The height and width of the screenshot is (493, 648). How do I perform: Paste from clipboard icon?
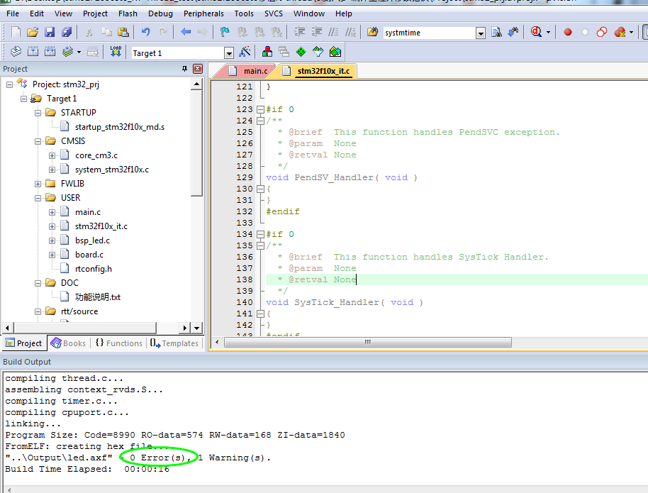(x=123, y=32)
